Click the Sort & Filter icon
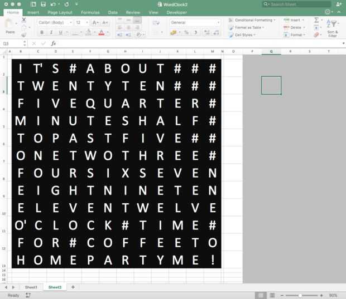This screenshot has height=299, width=346. 332,28
